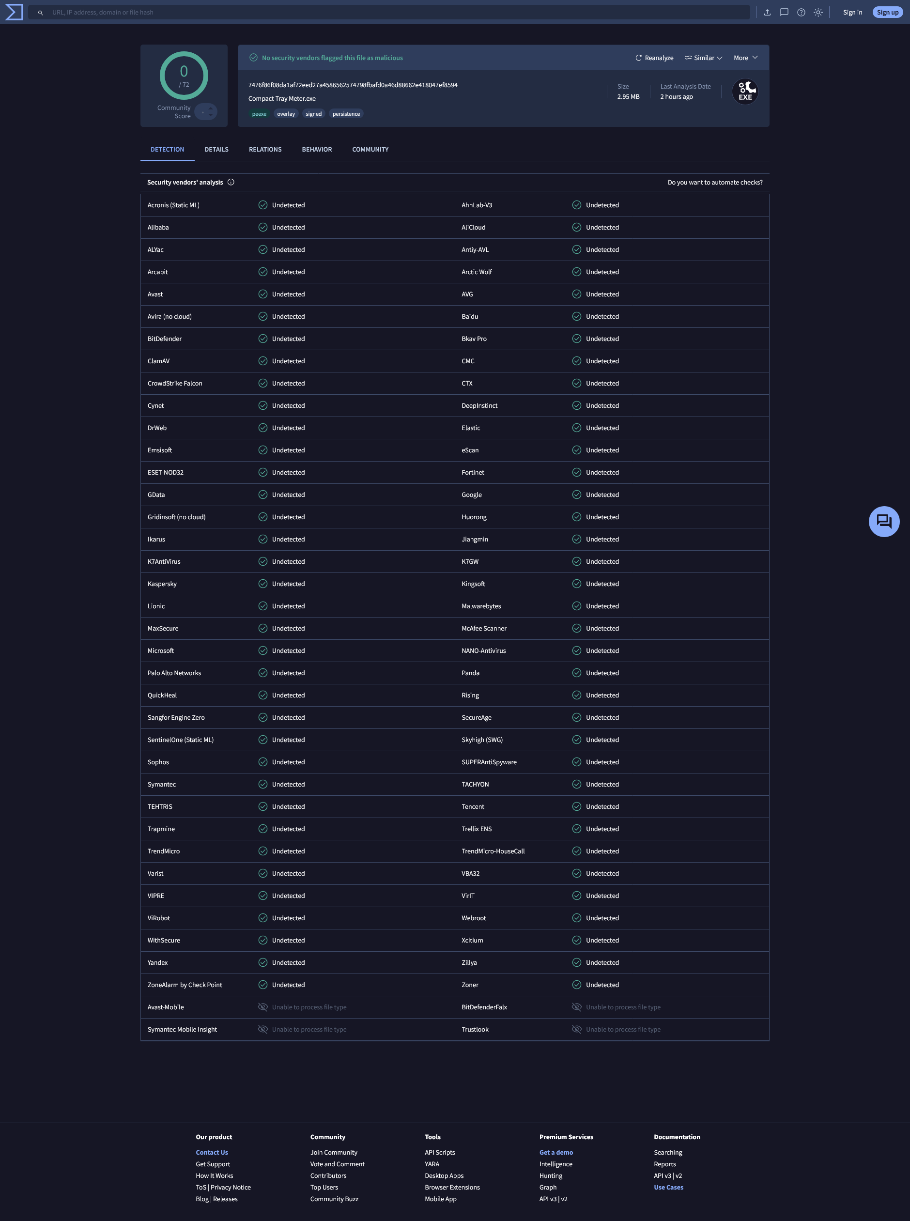Open the API Scripts footer link
Image resolution: width=910 pixels, height=1221 pixels.
click(440, 1153)
